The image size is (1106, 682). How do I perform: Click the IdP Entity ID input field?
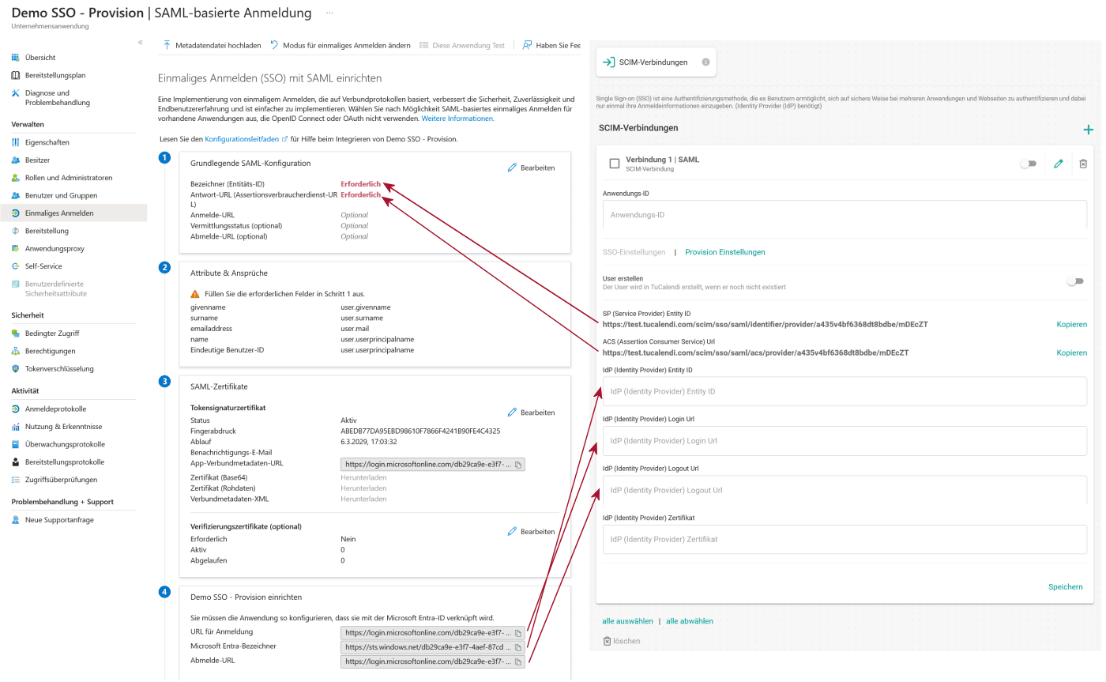point(845,391)
